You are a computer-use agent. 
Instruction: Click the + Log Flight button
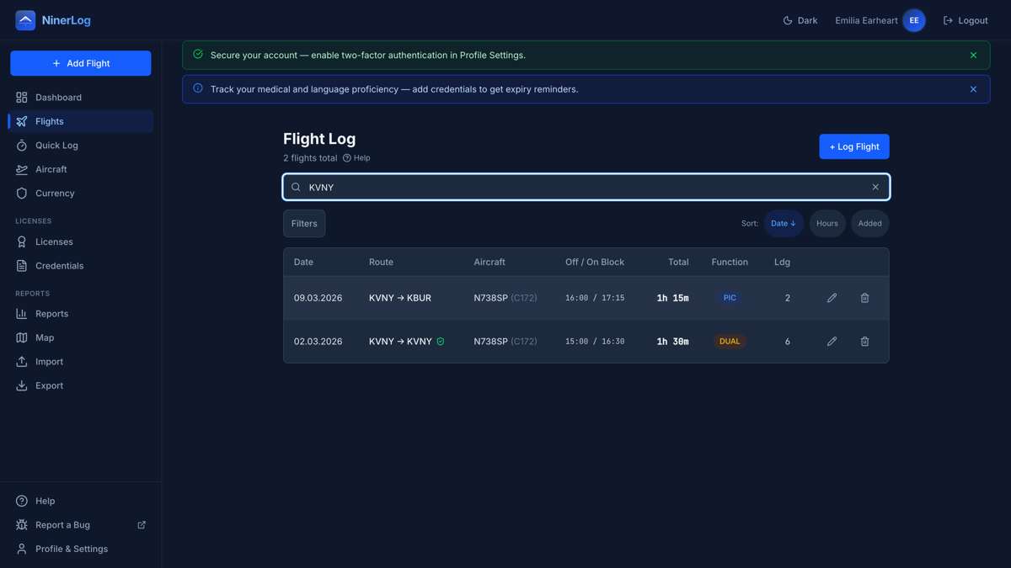click(x=854, y=146)
